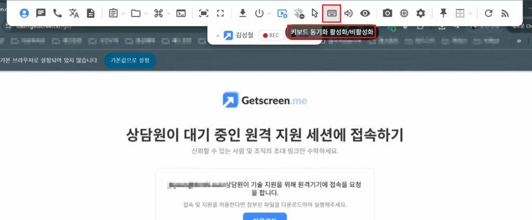The width and height of the screenshot is (532, 220).
Task: Open the terminal console icon
Action: pos(181,13)
